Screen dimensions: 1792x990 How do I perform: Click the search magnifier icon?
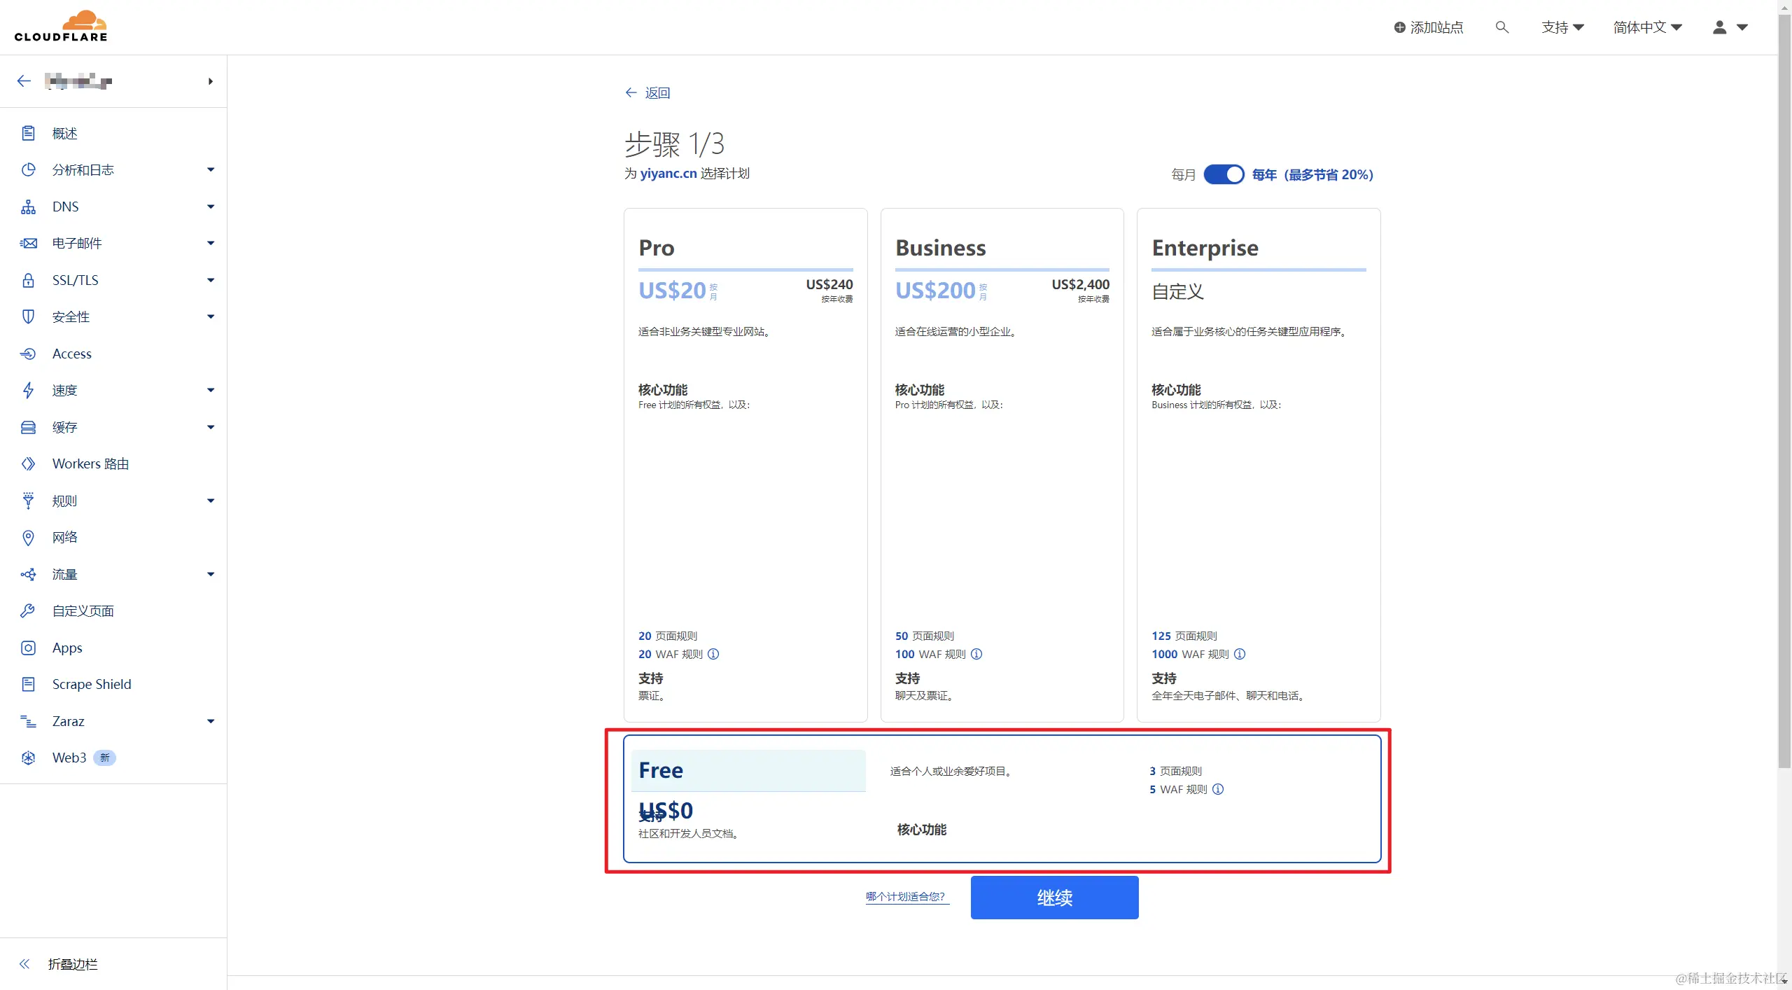(x=1501, y=27)
